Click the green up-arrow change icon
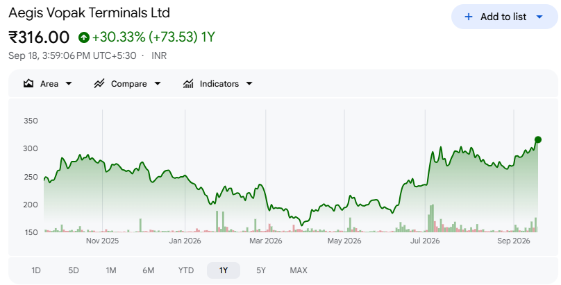 click(84, 37)
